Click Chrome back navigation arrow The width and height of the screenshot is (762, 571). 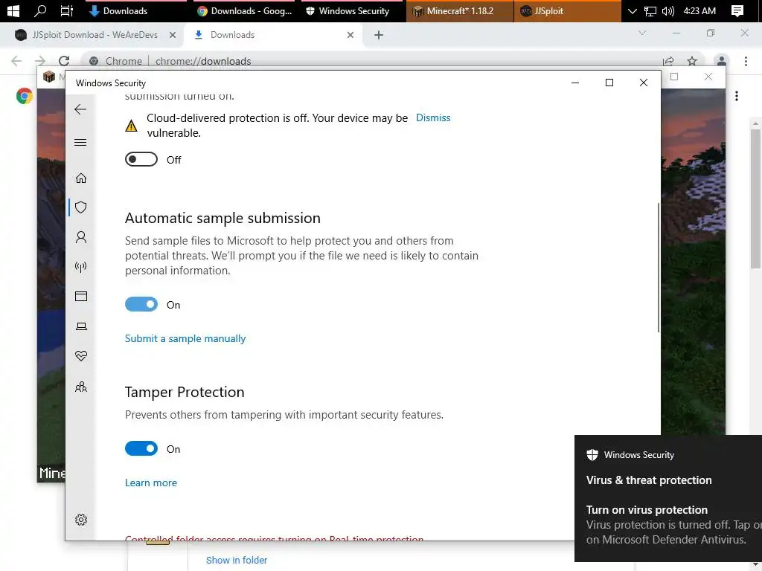16,61
